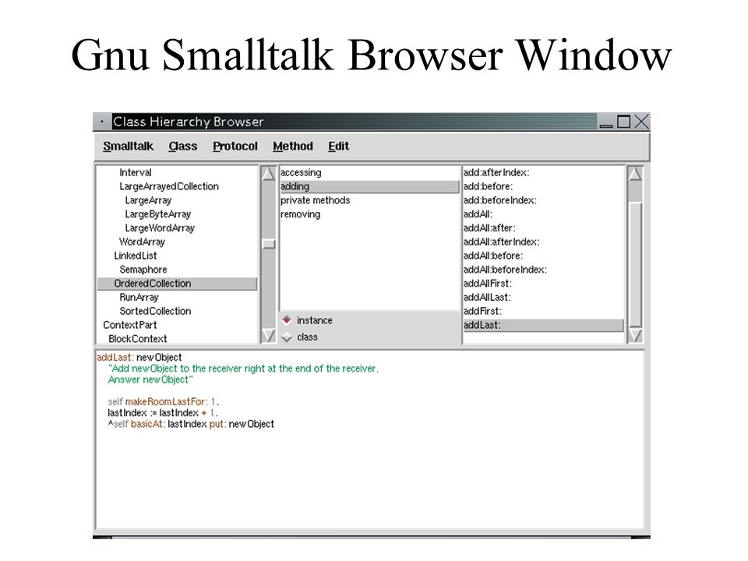Image resolution: width=748 pixels, height=561 pixels.
Task: Minimize the Class Hierarchy Browser window
Action: click(x=606, y=122)
